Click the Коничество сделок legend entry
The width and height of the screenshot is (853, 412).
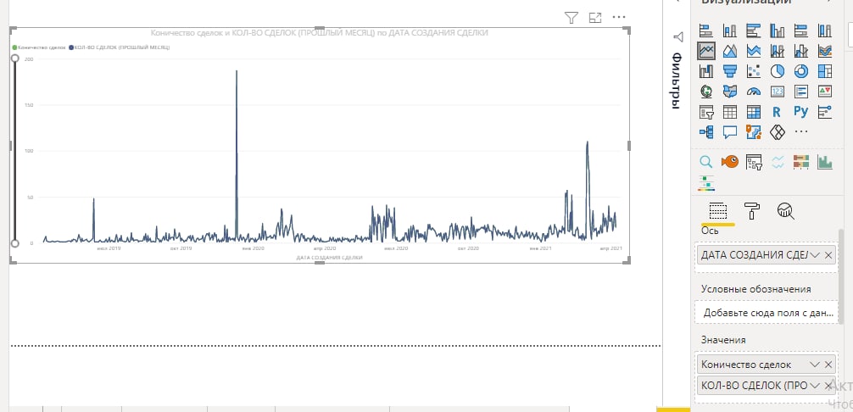(39, 47)
